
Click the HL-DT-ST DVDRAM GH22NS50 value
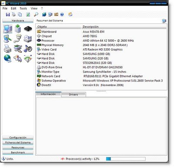[103, 67]
